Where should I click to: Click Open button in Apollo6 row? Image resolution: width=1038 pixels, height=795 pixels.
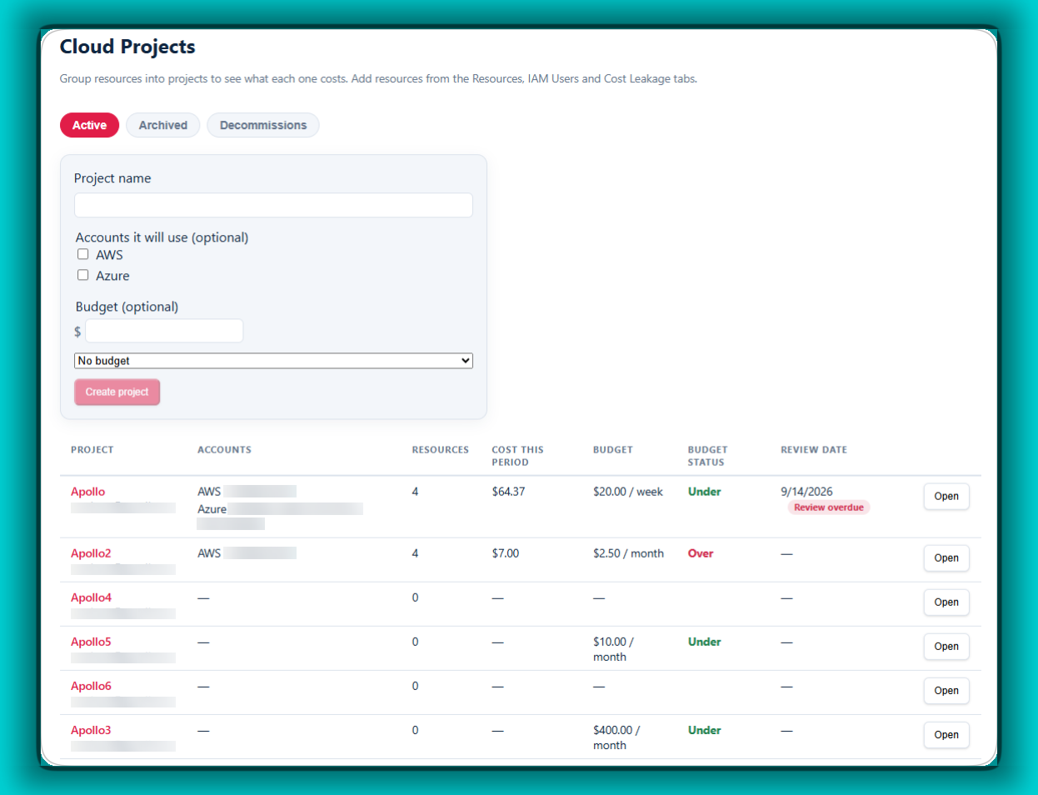point(946,690)
